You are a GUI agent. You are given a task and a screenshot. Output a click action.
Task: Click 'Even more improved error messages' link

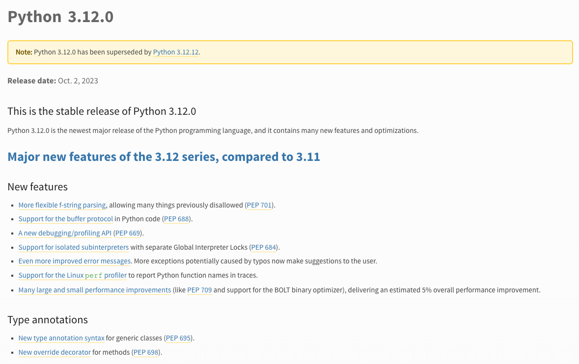click(74, 261)
